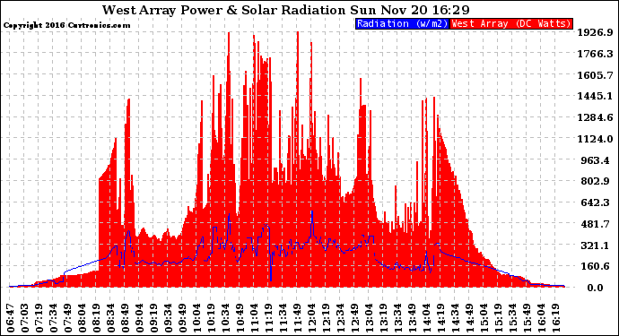Click the 14:49 time label

[469, 318]
